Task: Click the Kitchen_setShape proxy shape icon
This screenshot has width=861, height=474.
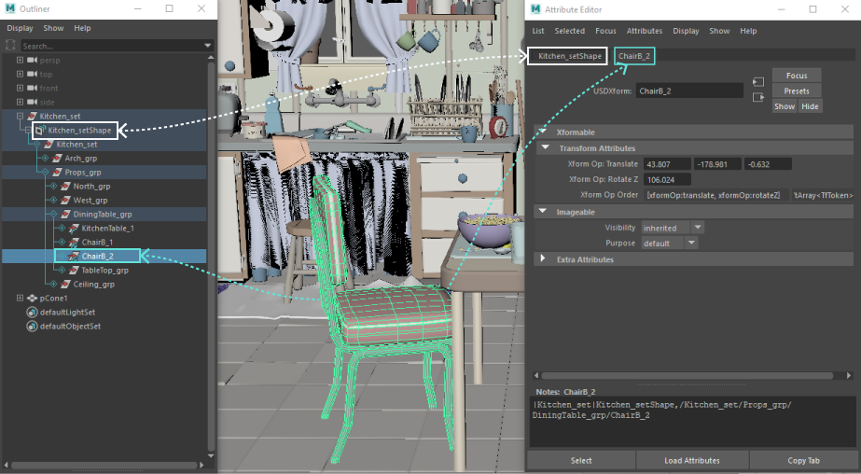Action: point(39,131)
